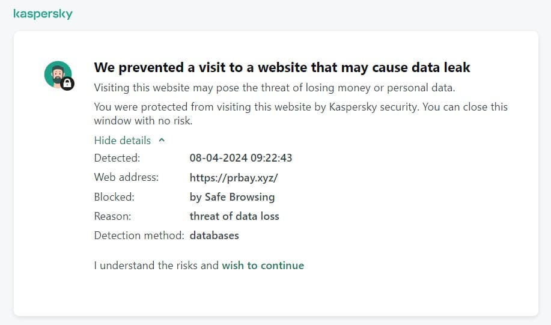
Task: Click the Hide details link
Action: 123,141
